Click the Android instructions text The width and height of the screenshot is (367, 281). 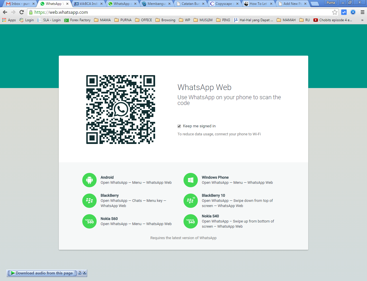[136, 183]
